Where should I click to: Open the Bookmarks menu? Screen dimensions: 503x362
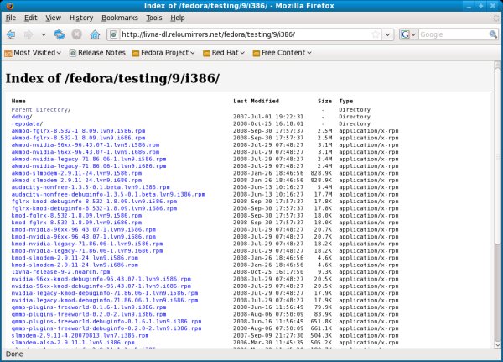[120, 18]
